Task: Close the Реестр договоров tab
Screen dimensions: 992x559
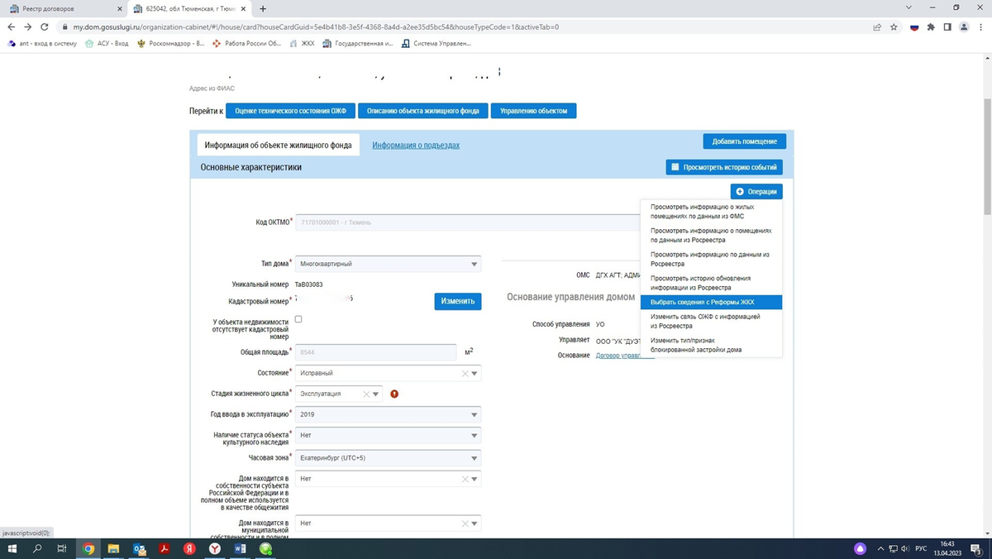Action: point(121,8)
